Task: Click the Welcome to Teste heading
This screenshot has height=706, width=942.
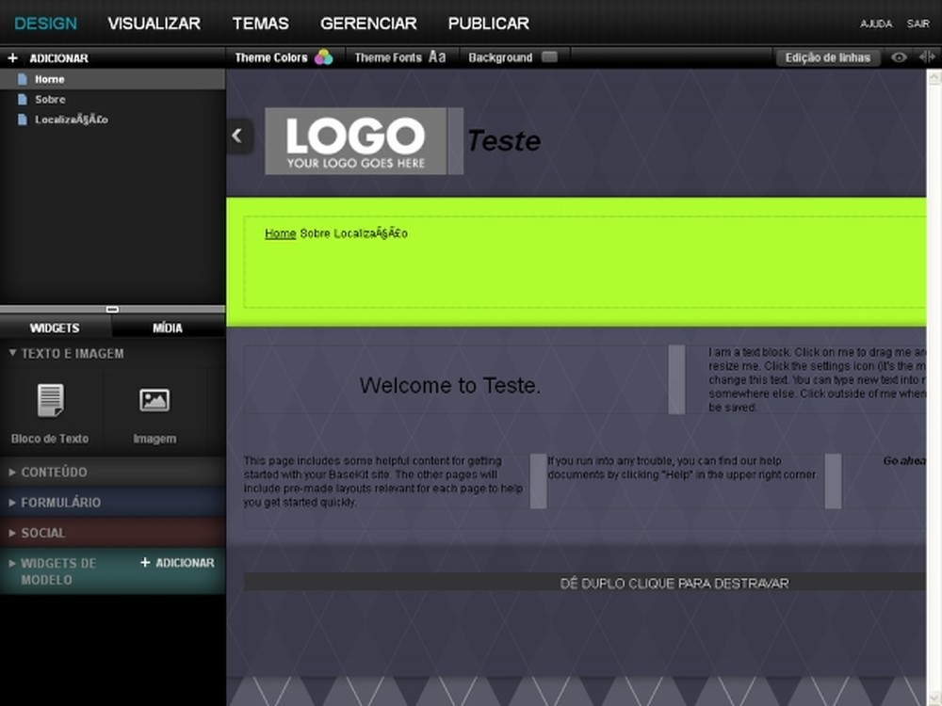Action: [x=450, y=385]
